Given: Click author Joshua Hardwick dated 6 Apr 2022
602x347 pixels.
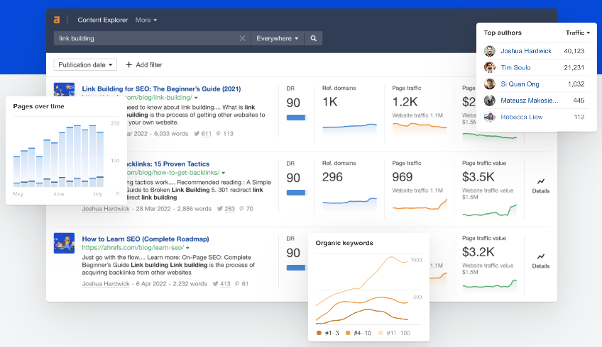Looking at the screenshot, I should click(x=106, y=284).
